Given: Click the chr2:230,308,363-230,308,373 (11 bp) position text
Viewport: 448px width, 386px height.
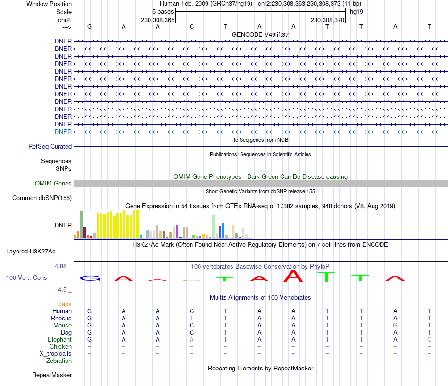Looking at the screenshot, I should click(309, 4).
